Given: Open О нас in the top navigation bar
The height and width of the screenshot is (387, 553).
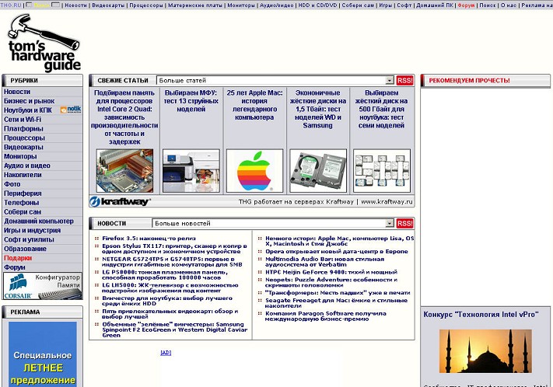Looking at the screenshot, I should [x=509, y=5].
